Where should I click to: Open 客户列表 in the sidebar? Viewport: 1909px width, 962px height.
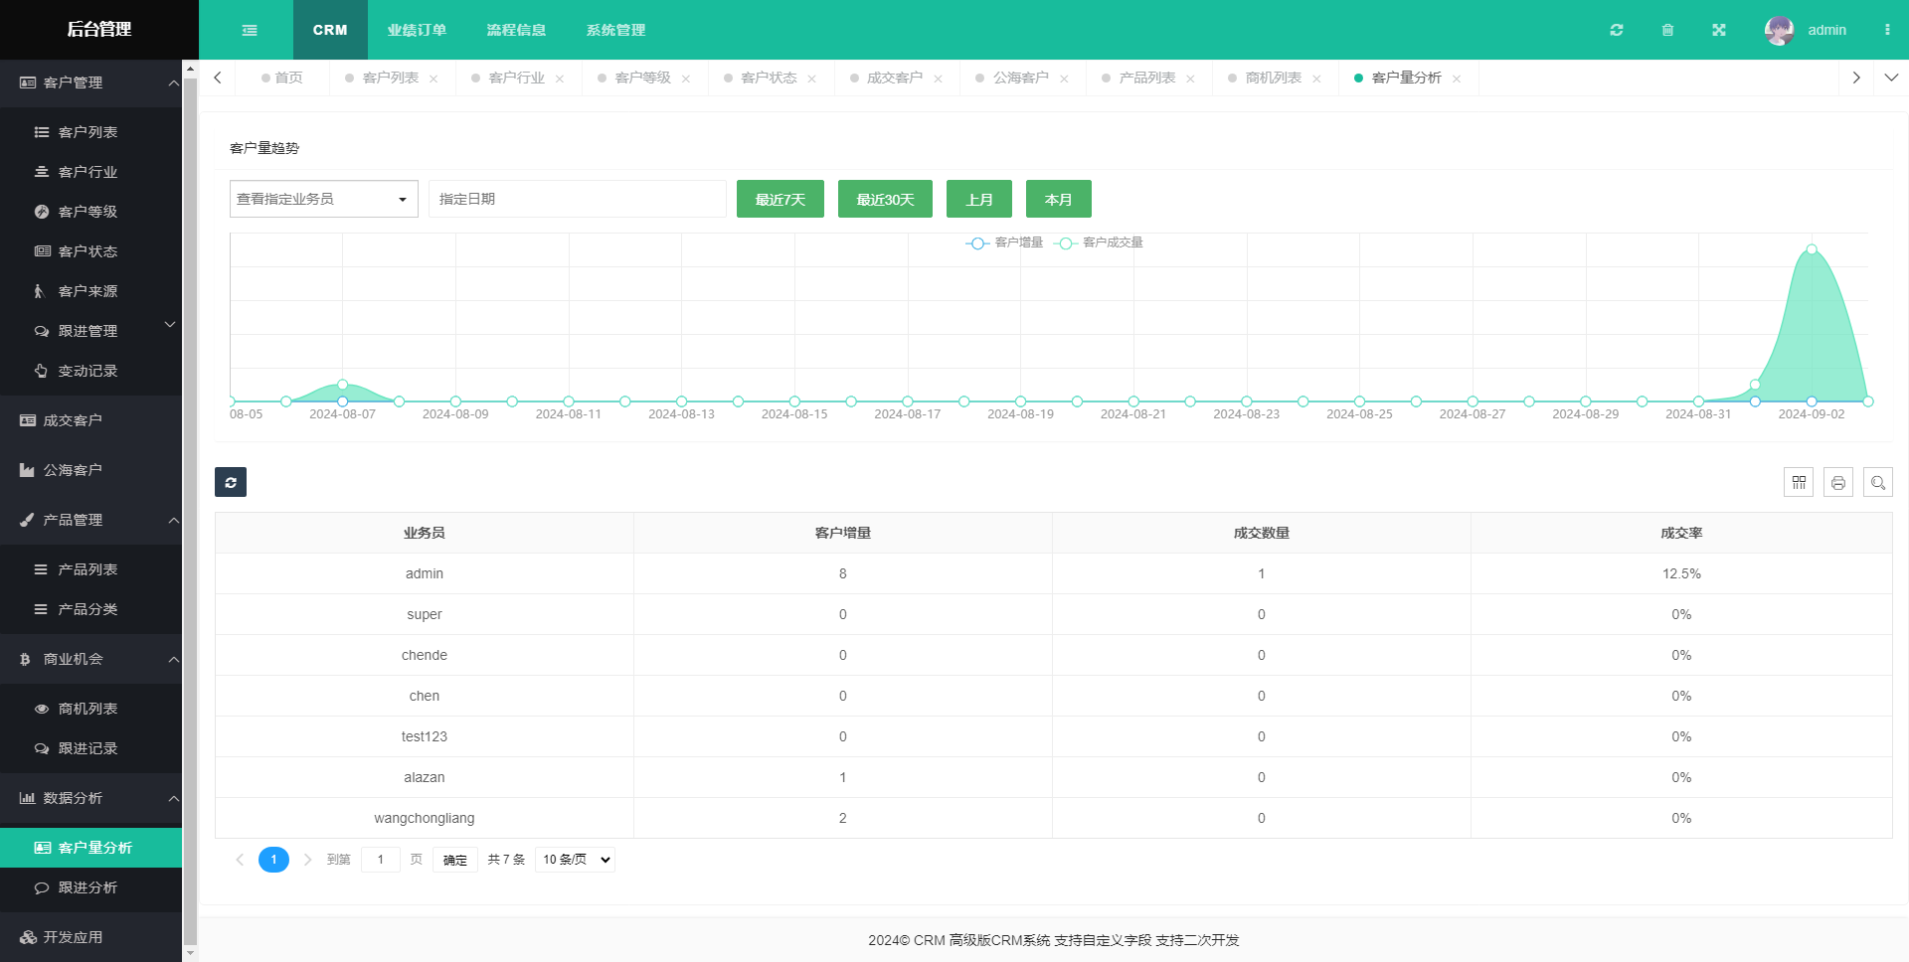(x=90, y=132)
